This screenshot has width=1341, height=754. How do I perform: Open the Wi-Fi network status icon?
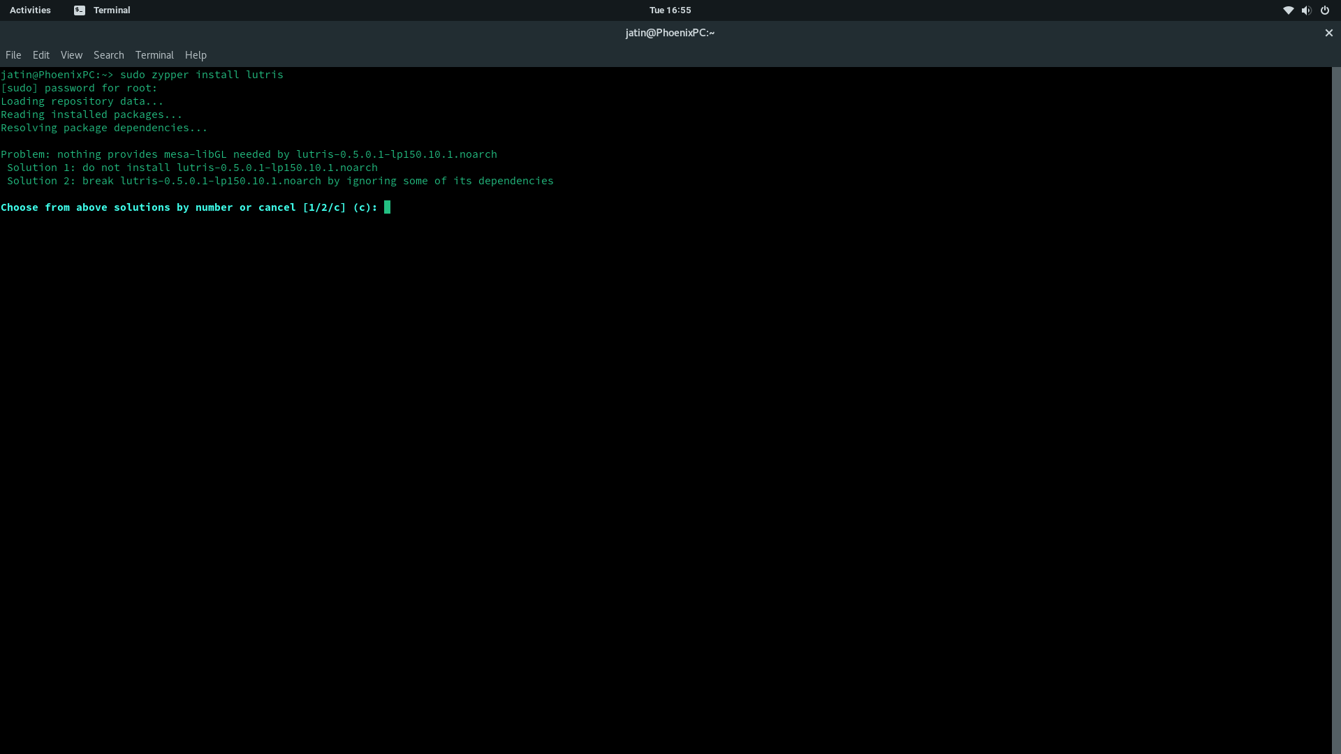click(x=1288, y=10)
